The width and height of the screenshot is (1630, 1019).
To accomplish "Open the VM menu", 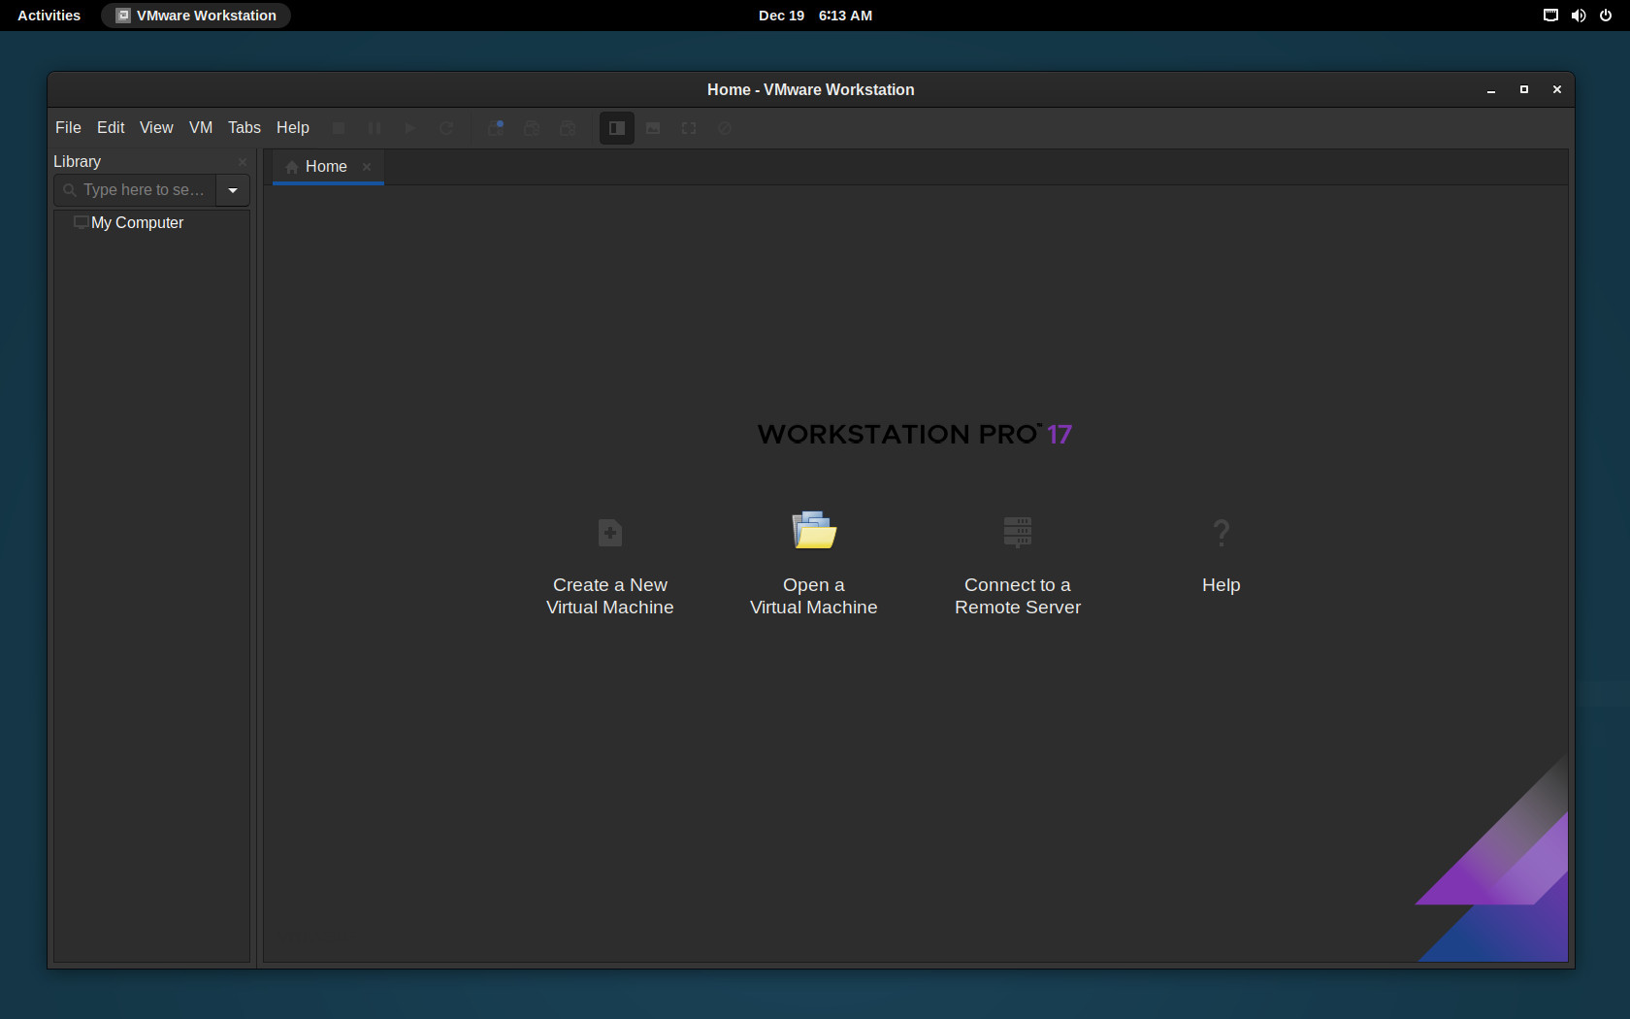I will coord(201,128).
